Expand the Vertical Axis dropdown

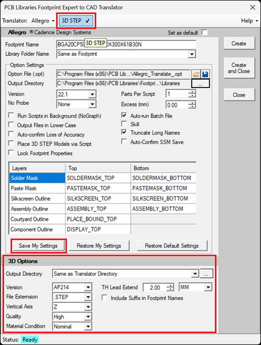(x=88, y=307)
